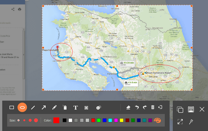Screen dimensions: 208x131
Task: Select the highlighter marker tool
Action: [65, 107]
